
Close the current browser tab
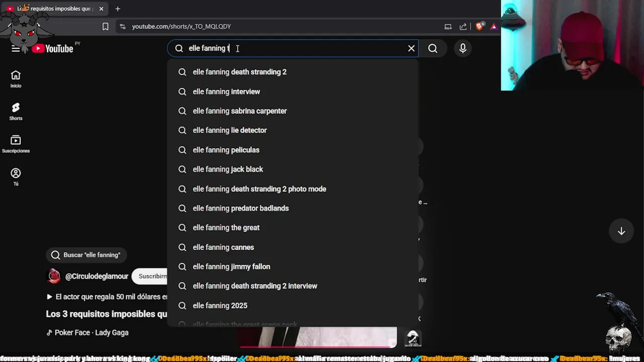click(101, 9)
